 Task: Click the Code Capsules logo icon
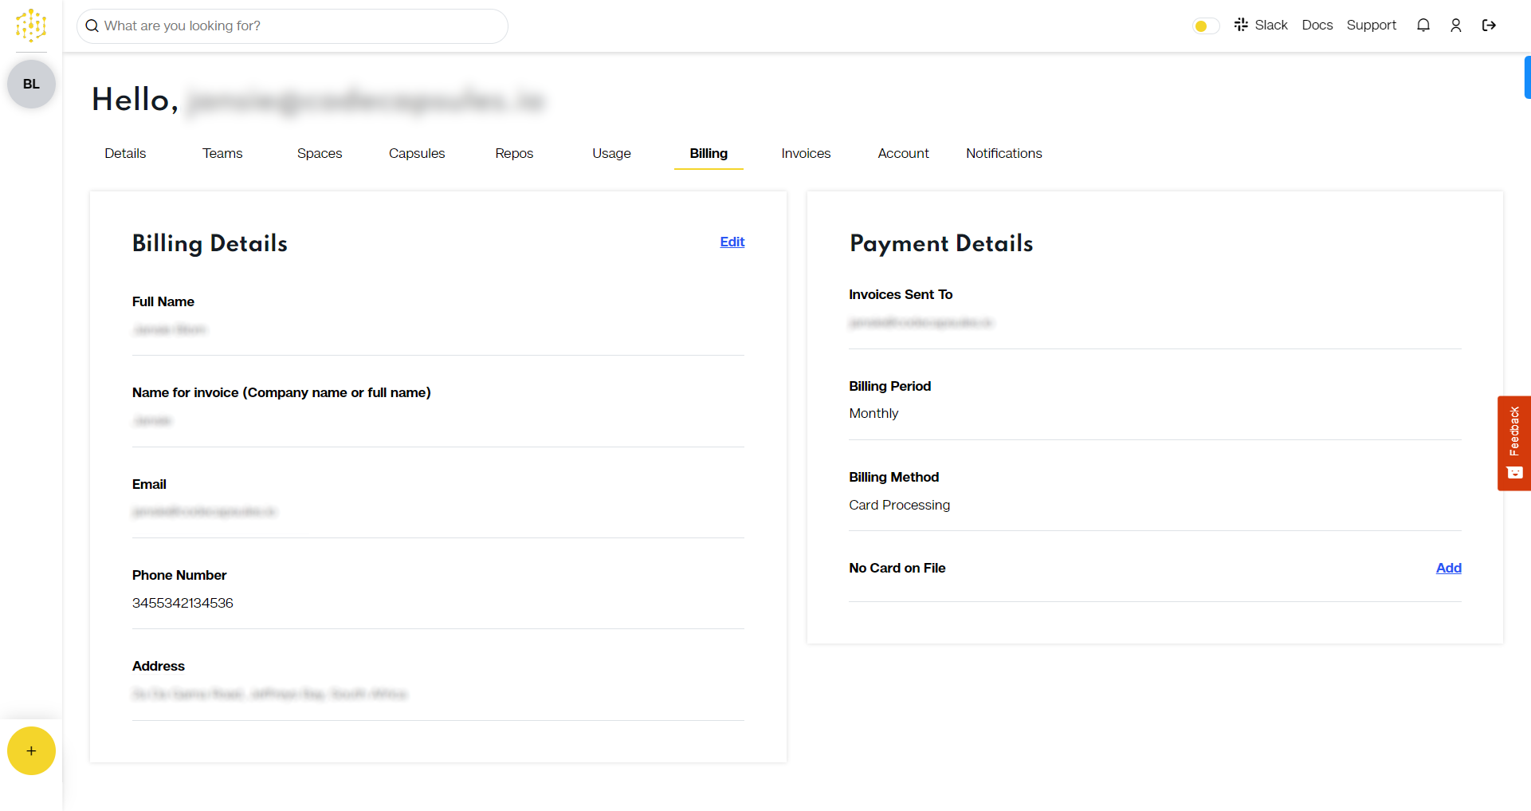tap(31, 26)
